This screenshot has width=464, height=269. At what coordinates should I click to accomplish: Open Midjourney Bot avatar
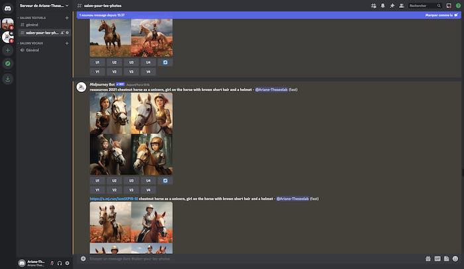tap(82, 87)
